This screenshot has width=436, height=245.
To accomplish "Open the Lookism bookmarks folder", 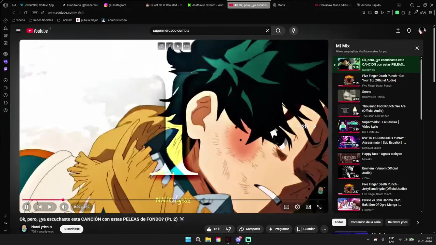I will 65,20.
